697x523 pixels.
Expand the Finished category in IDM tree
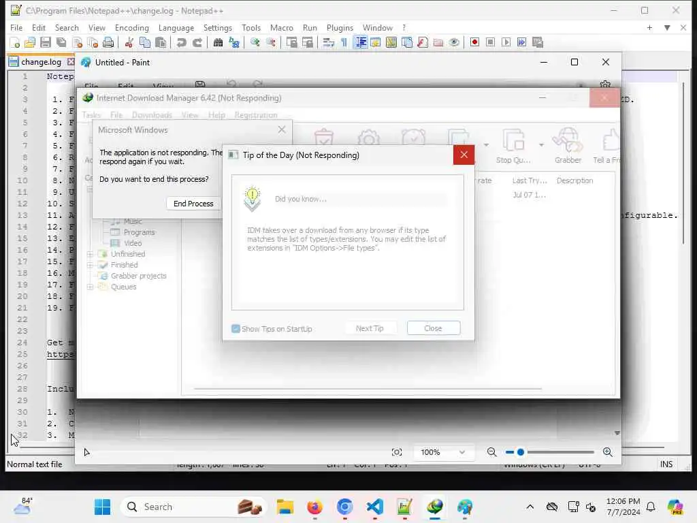[x=91, y=265]
